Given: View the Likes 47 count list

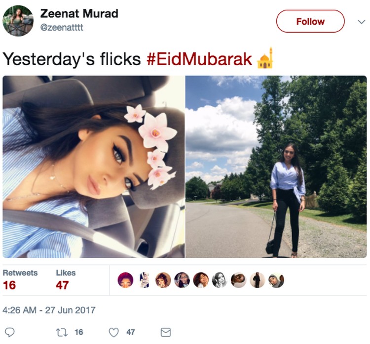Looking at the screenshot, I should 66,280.
